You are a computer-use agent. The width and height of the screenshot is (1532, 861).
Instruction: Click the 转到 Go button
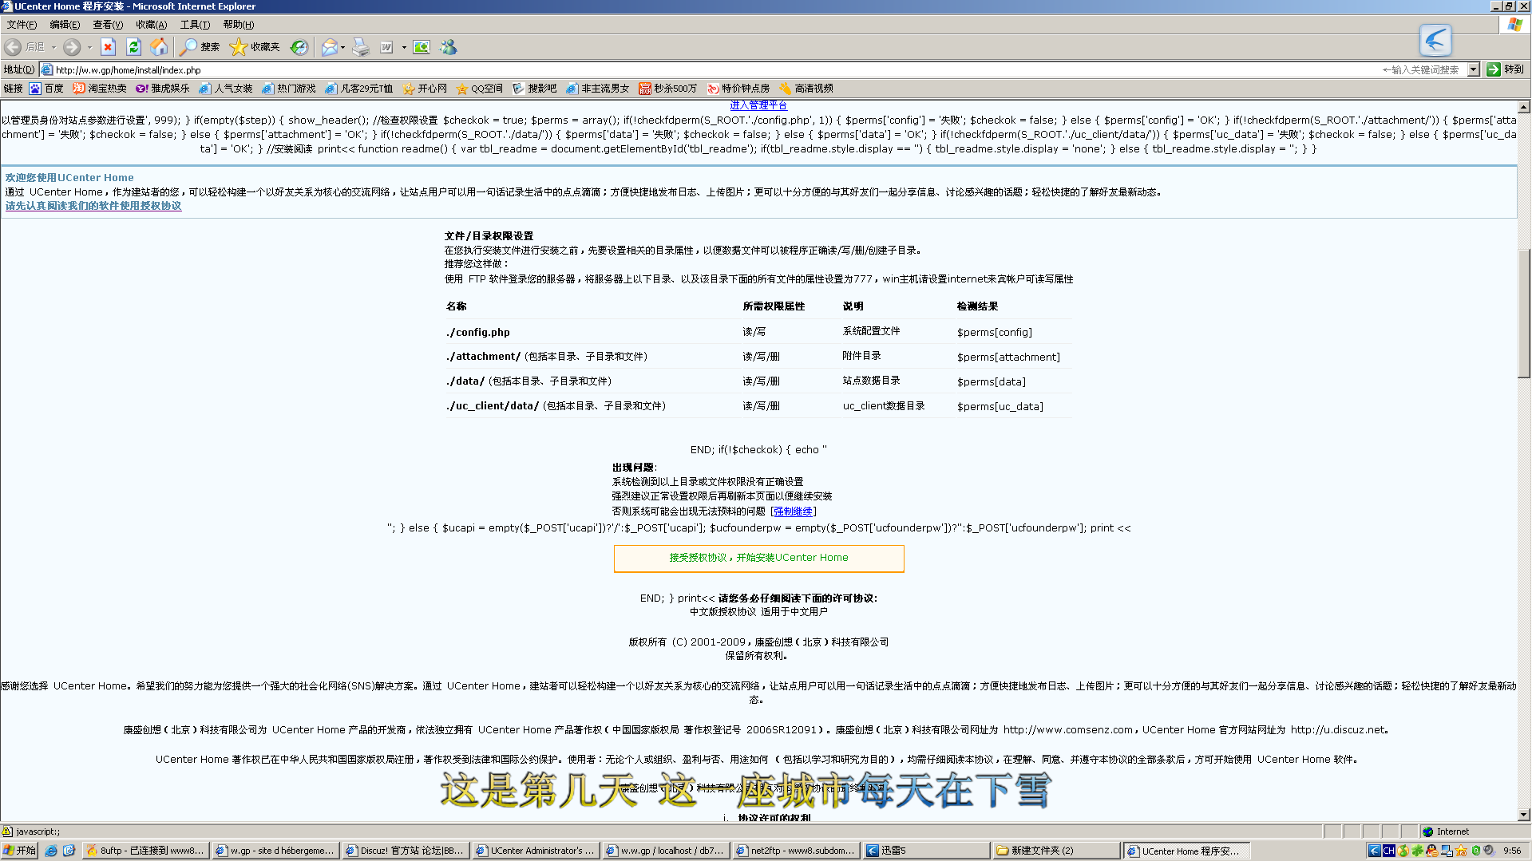(x=1506, y=69)
